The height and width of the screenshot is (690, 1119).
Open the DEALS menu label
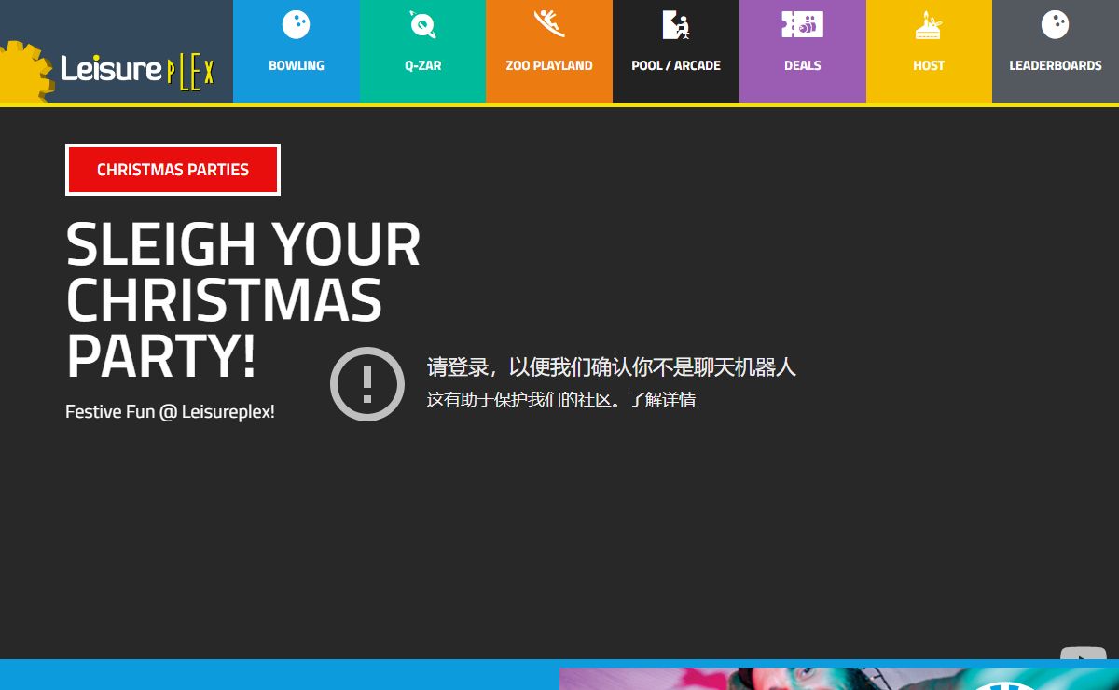[803, 65]
